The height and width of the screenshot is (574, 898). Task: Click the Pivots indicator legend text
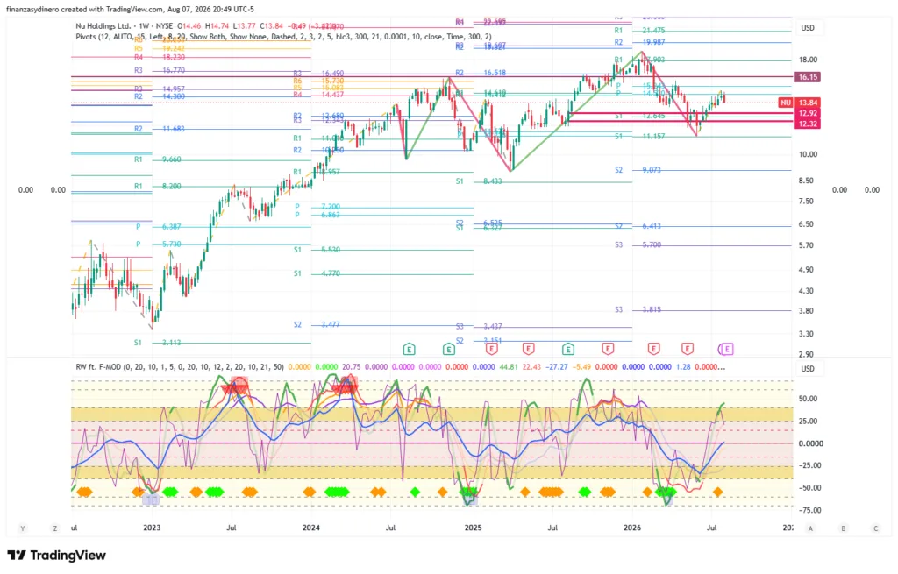pos(283,36)
